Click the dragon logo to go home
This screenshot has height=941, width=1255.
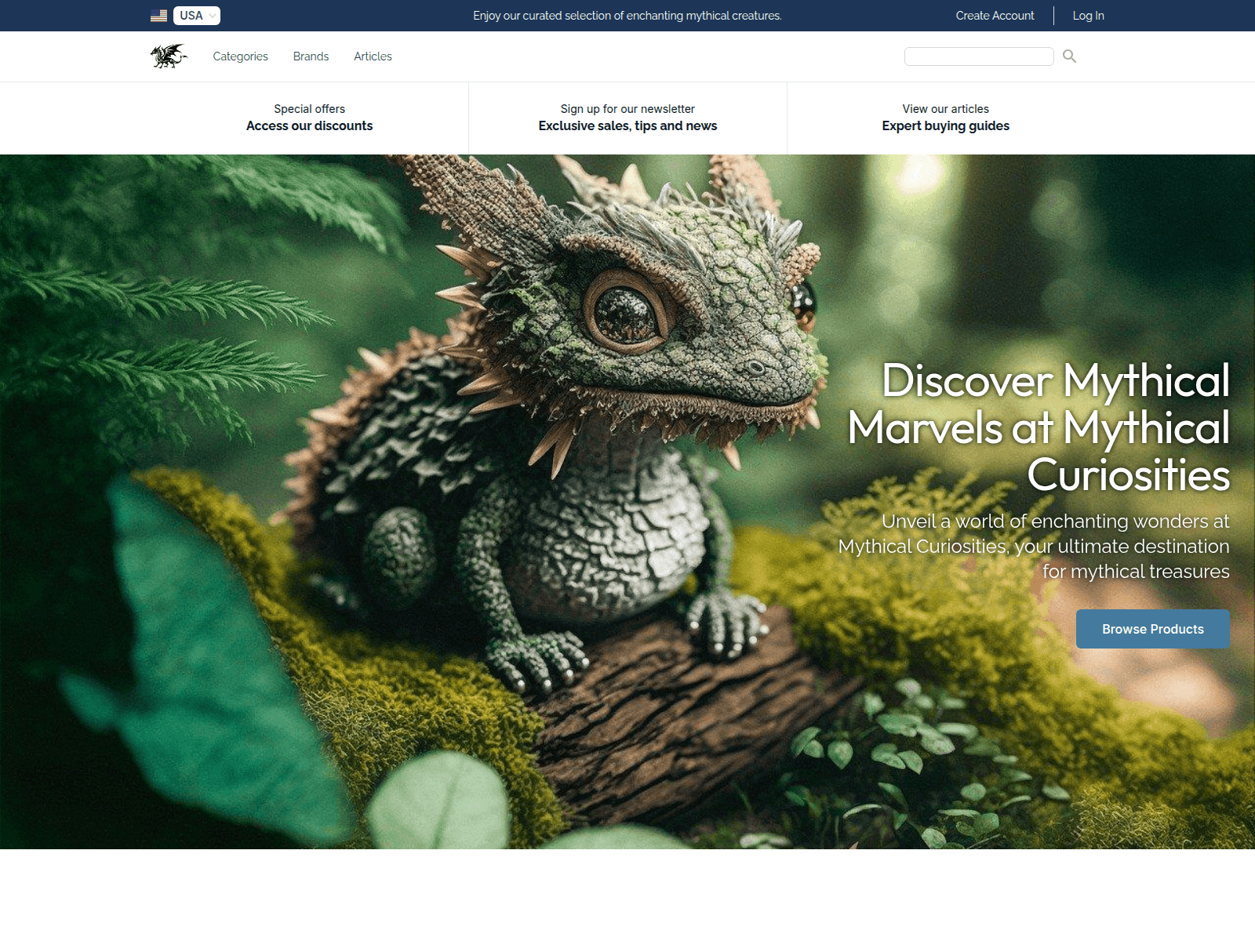click(168, 56)
